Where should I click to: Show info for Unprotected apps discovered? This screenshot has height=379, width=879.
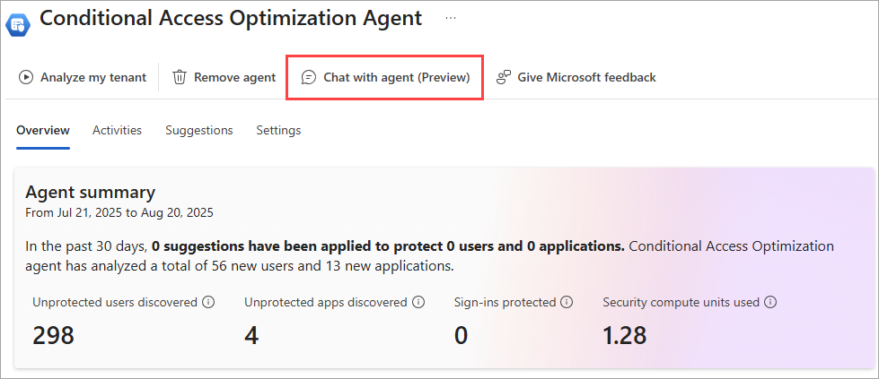(x=419, y=303)
